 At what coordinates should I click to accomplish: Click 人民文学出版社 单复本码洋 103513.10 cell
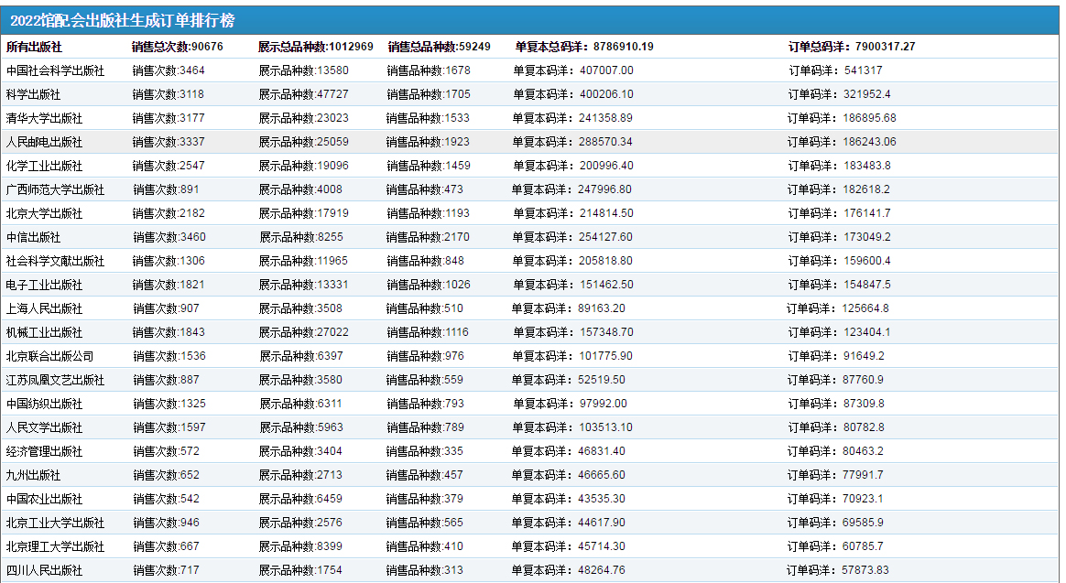(x=572, y=427)
